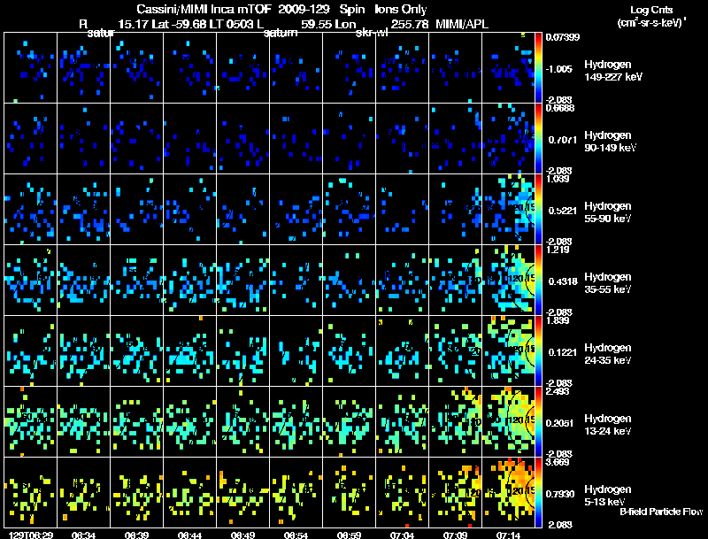Select the '2009-129' date in the title
Screen dimensions: 708x539
point(304,9)
